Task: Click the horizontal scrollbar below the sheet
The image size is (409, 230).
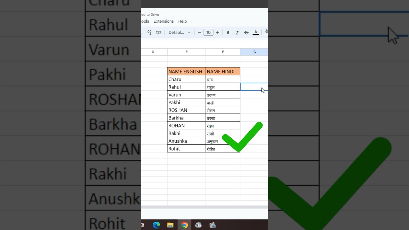Action: pos(204,207)
